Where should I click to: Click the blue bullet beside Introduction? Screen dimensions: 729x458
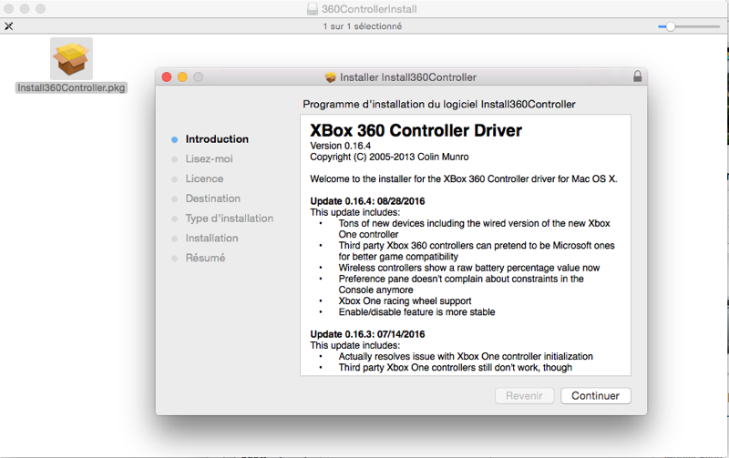[x=174, y=140]
